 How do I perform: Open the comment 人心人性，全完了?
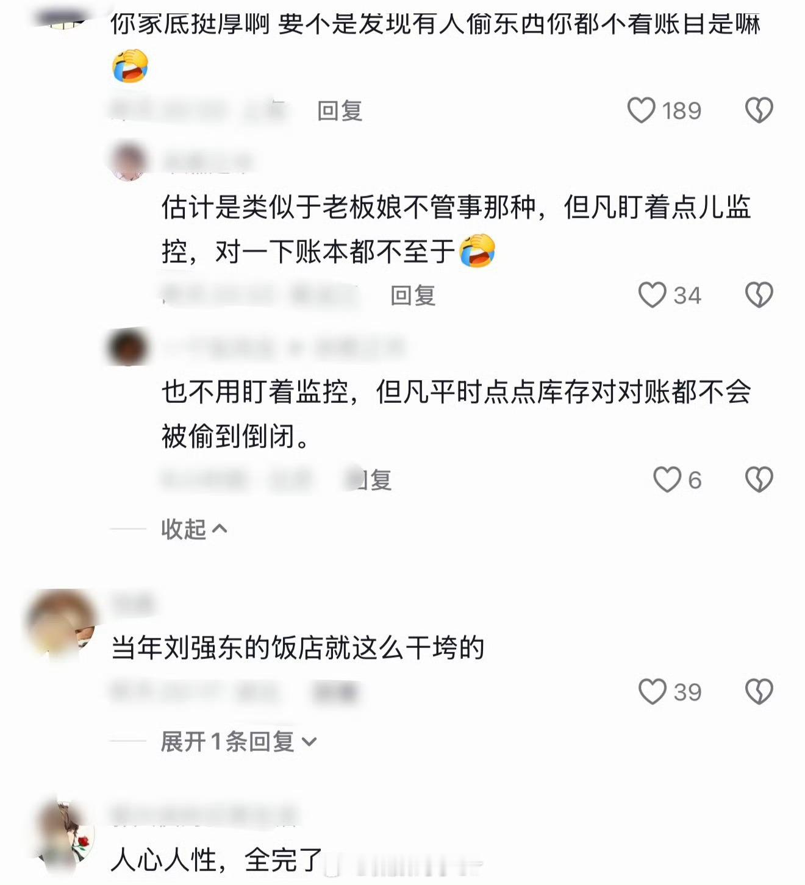tap(216, 860)
